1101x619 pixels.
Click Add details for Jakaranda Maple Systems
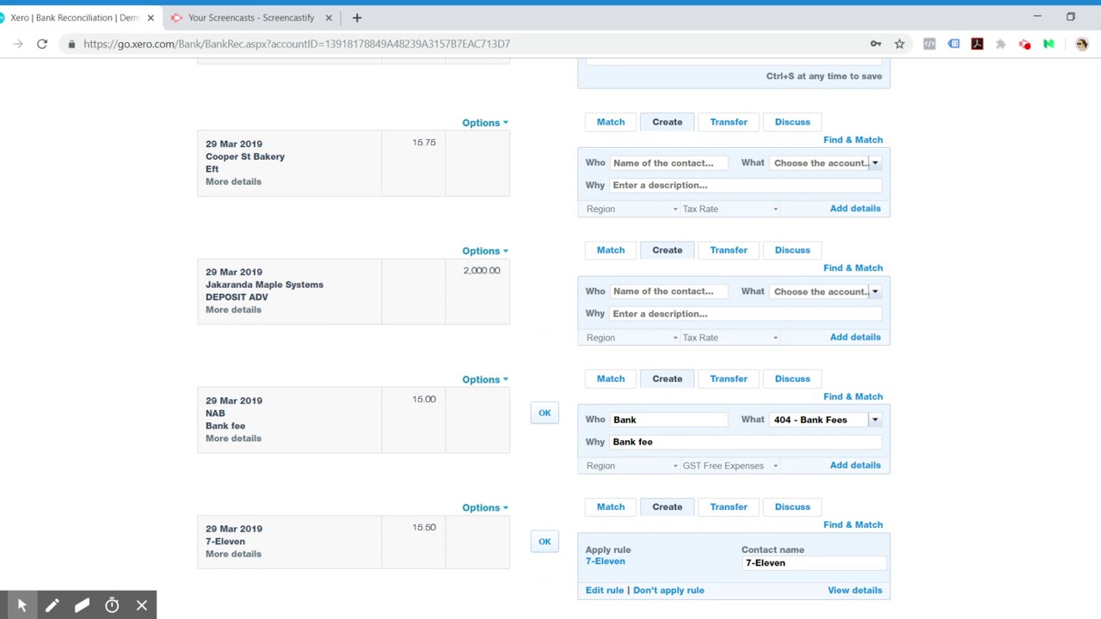tap(855, 337)
